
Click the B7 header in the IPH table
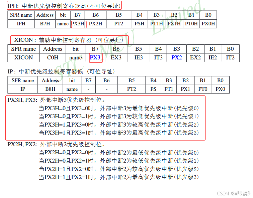(78, 15)
